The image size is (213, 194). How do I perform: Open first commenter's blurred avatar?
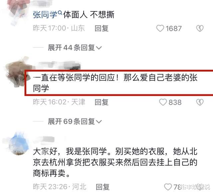pyautogui.click(x=18, y=12)
